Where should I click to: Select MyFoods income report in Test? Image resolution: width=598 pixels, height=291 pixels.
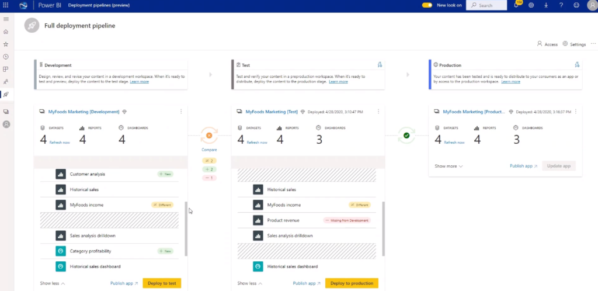pyautogui.click(x=307, y=205)
